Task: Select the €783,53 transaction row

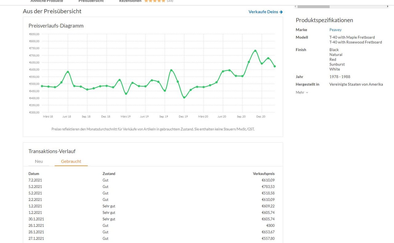Action: [151, 187]
